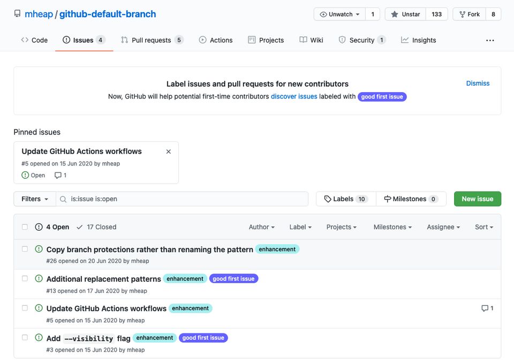Click the three-dot overflow menu icon
Screen dimensions: 514x364
coord(490,40)
